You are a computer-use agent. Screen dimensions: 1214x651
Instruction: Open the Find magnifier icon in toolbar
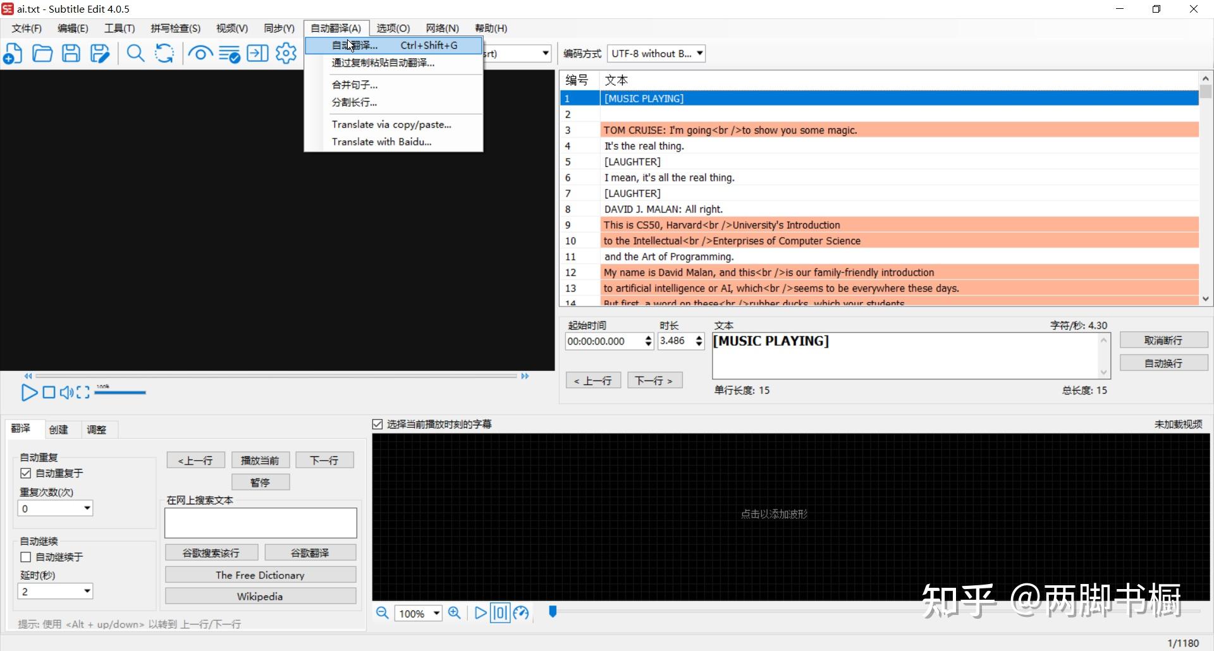click(x=135, y=53)
